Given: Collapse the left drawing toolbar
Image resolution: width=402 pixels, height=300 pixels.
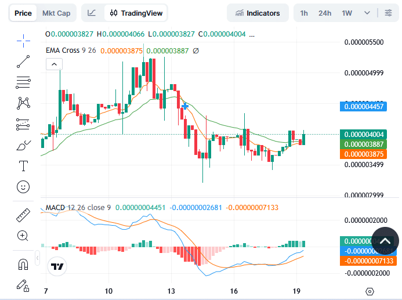Looking at the screenshot, I should coord(38,256).
